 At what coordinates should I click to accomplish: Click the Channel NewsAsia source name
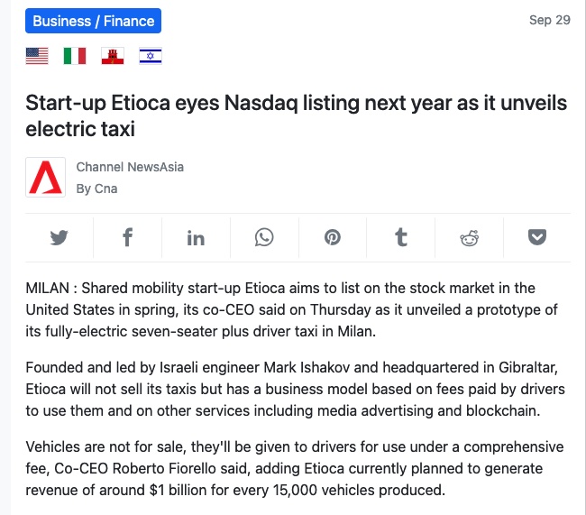(130, 167)
